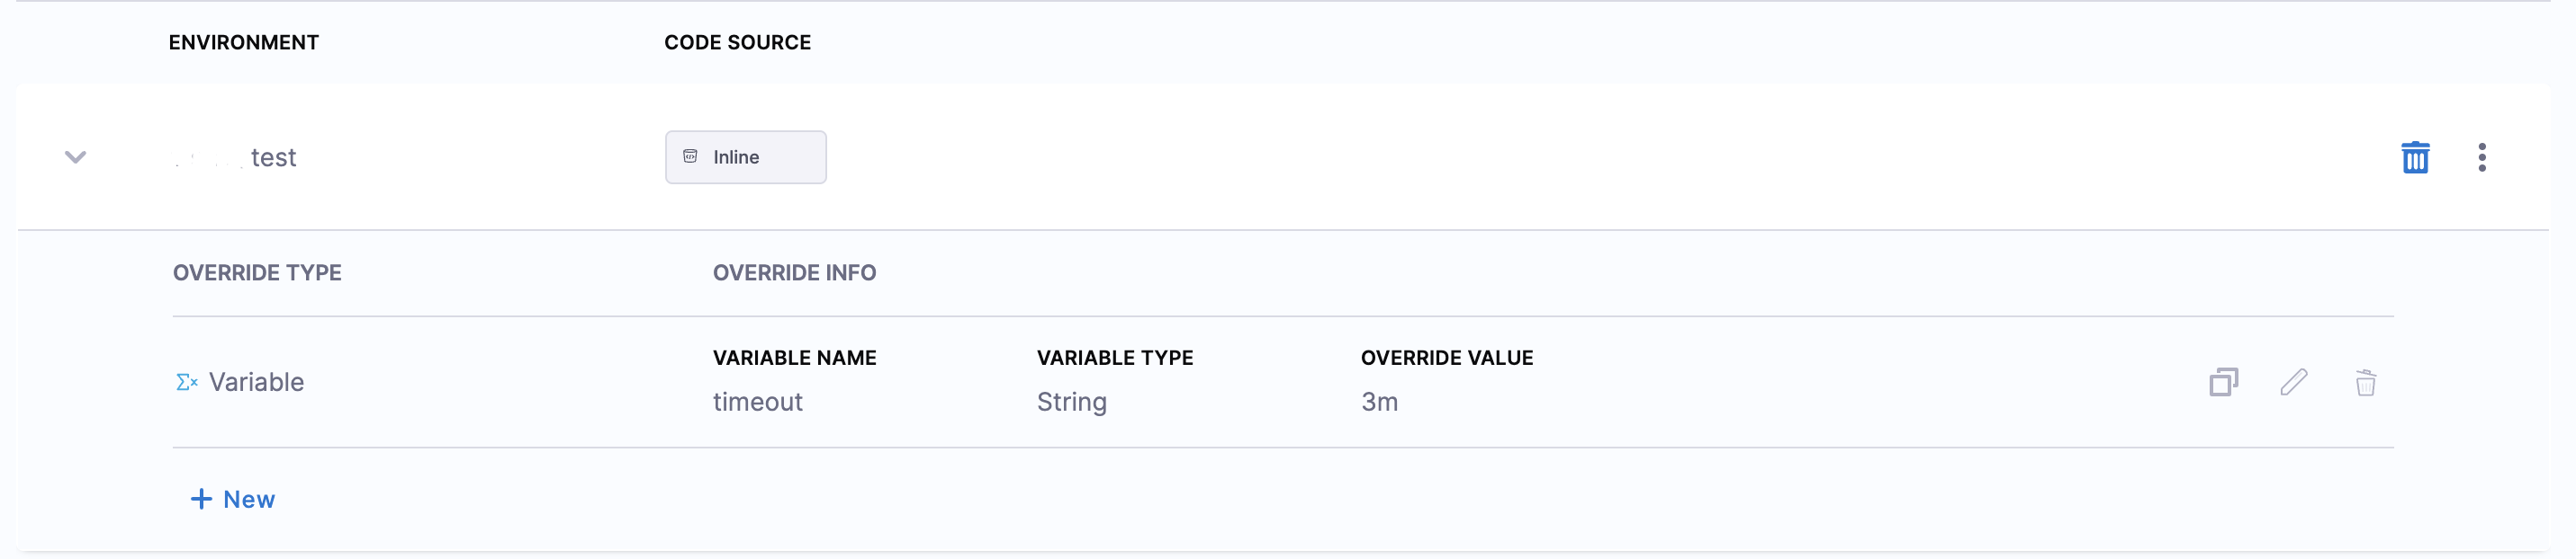Image resolution: width=2576 pixels, height=559 pixels.
Task: Click the OVERRIDE INFO column header
Action: tap(794, 272)
